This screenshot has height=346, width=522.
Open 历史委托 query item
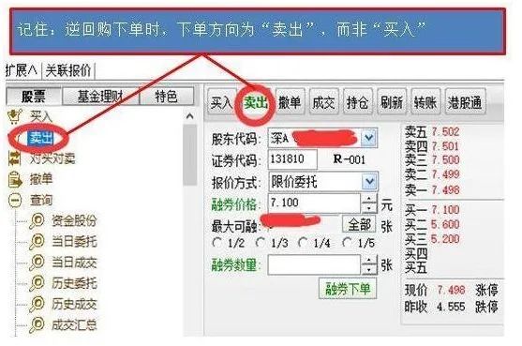click(74, 283)
